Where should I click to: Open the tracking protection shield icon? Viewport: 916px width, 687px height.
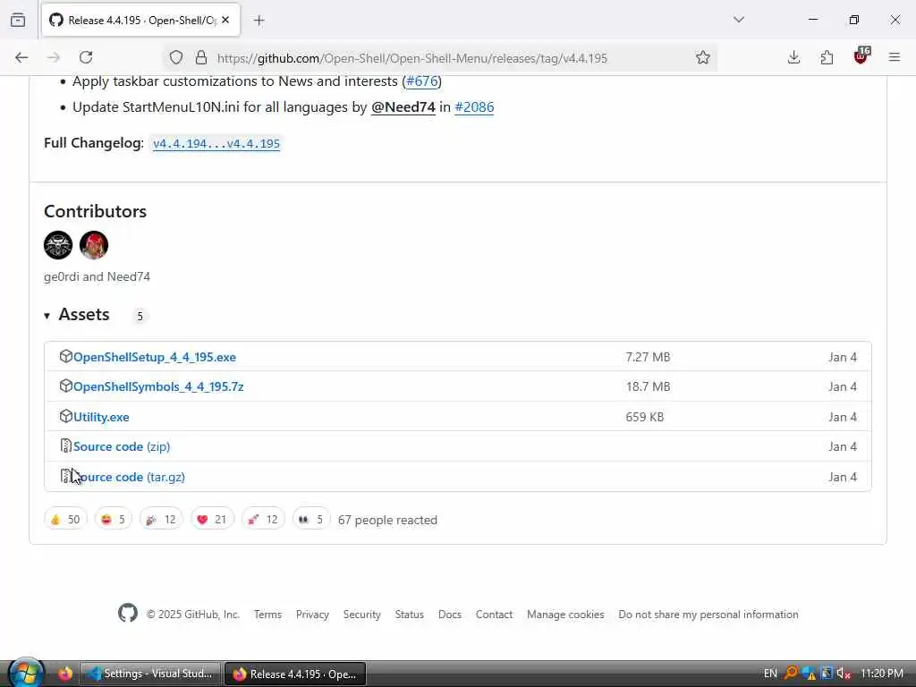tap(176, 57)
